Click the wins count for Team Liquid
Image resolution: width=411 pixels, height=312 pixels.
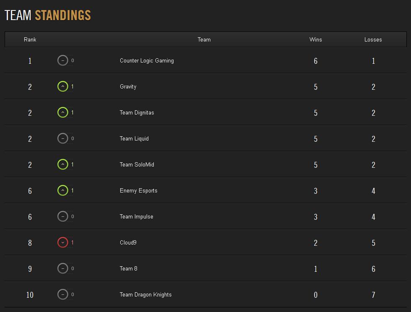[315, 138]
